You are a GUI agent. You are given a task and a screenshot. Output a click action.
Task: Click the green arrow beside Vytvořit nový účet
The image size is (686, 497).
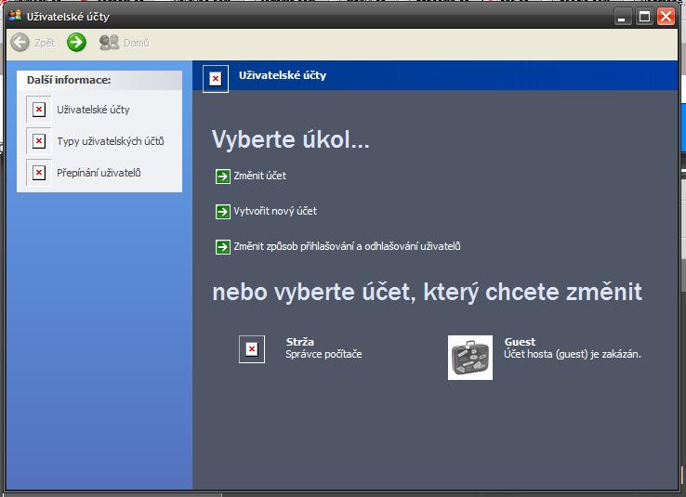pos(222,212)
